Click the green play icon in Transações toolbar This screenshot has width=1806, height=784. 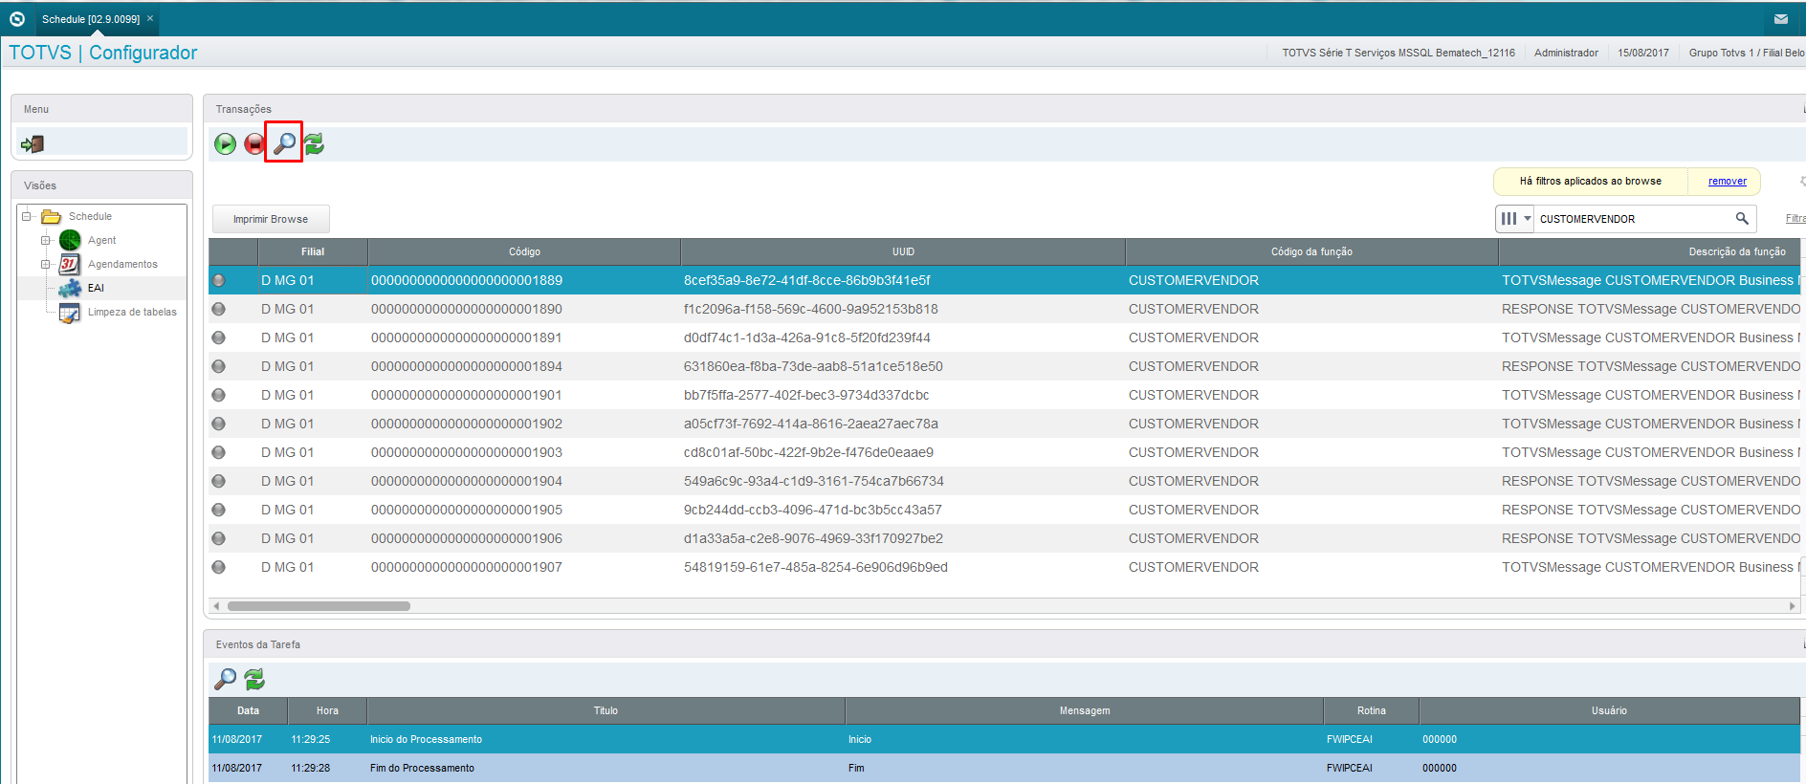(x=225, y=143)
